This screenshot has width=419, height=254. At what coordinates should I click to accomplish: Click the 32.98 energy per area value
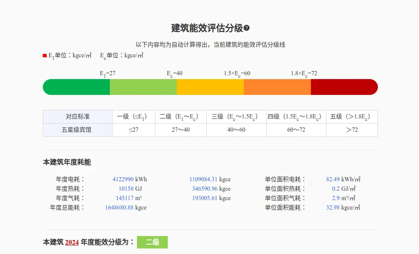point(333,207)
